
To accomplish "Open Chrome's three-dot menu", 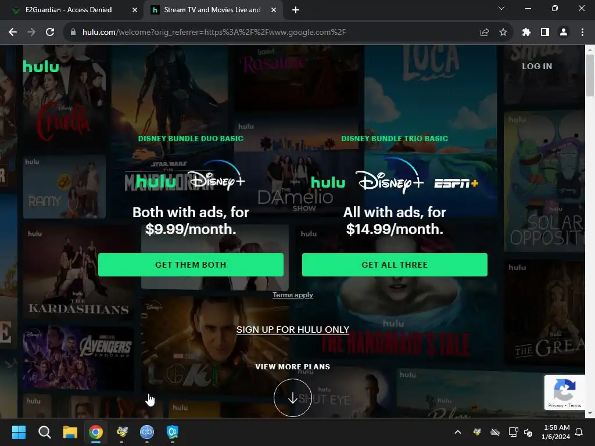I will click(x=582, y=33).
